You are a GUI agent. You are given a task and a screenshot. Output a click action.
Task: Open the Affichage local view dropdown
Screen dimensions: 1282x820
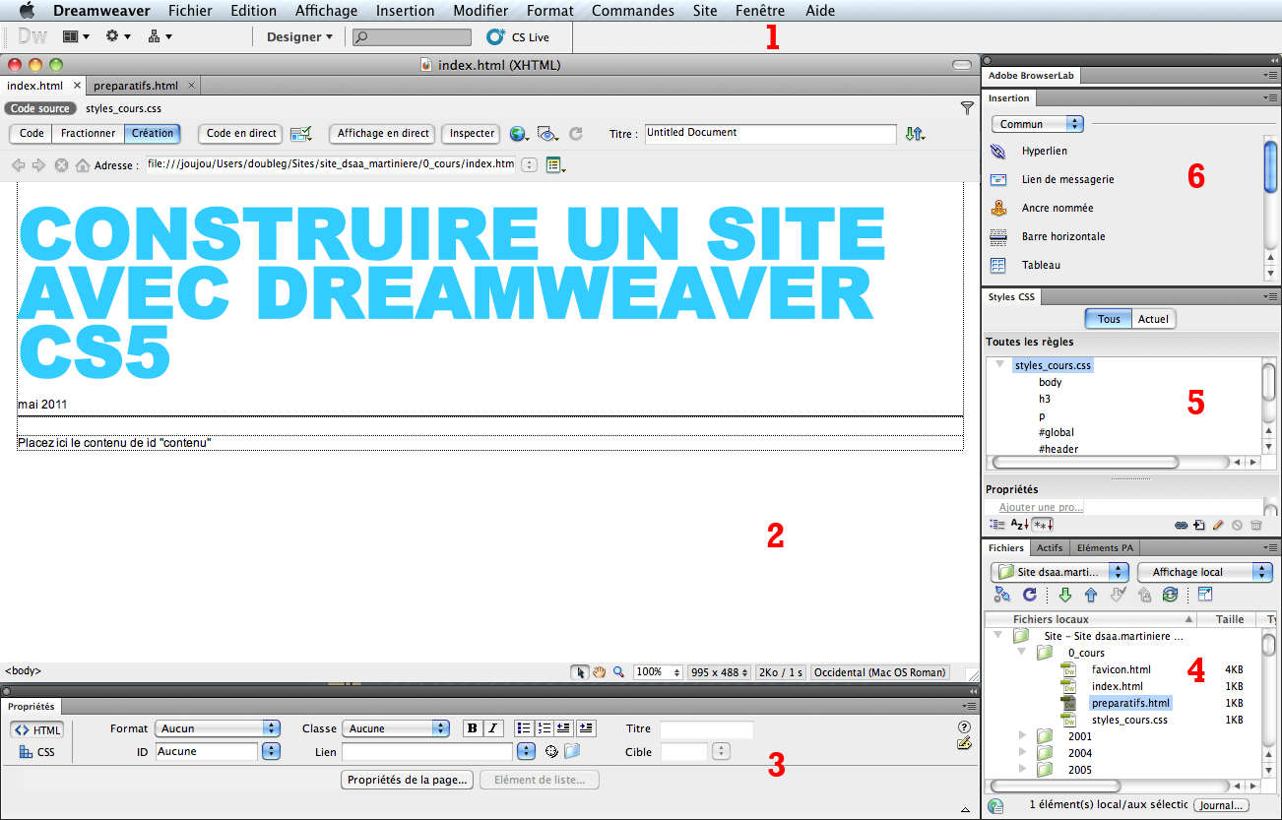coord(1205,572)
